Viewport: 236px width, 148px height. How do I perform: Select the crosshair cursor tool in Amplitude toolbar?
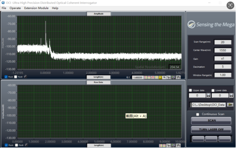(x=169, y=77)
